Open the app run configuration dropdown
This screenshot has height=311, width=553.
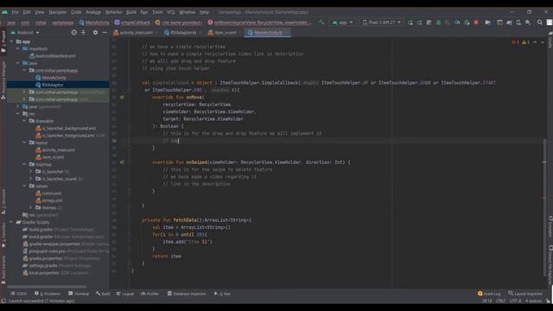pyautogui.click(x=342, y=22)
